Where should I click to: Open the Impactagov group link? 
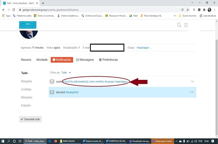pyautogui.click(x=144, y=48)
